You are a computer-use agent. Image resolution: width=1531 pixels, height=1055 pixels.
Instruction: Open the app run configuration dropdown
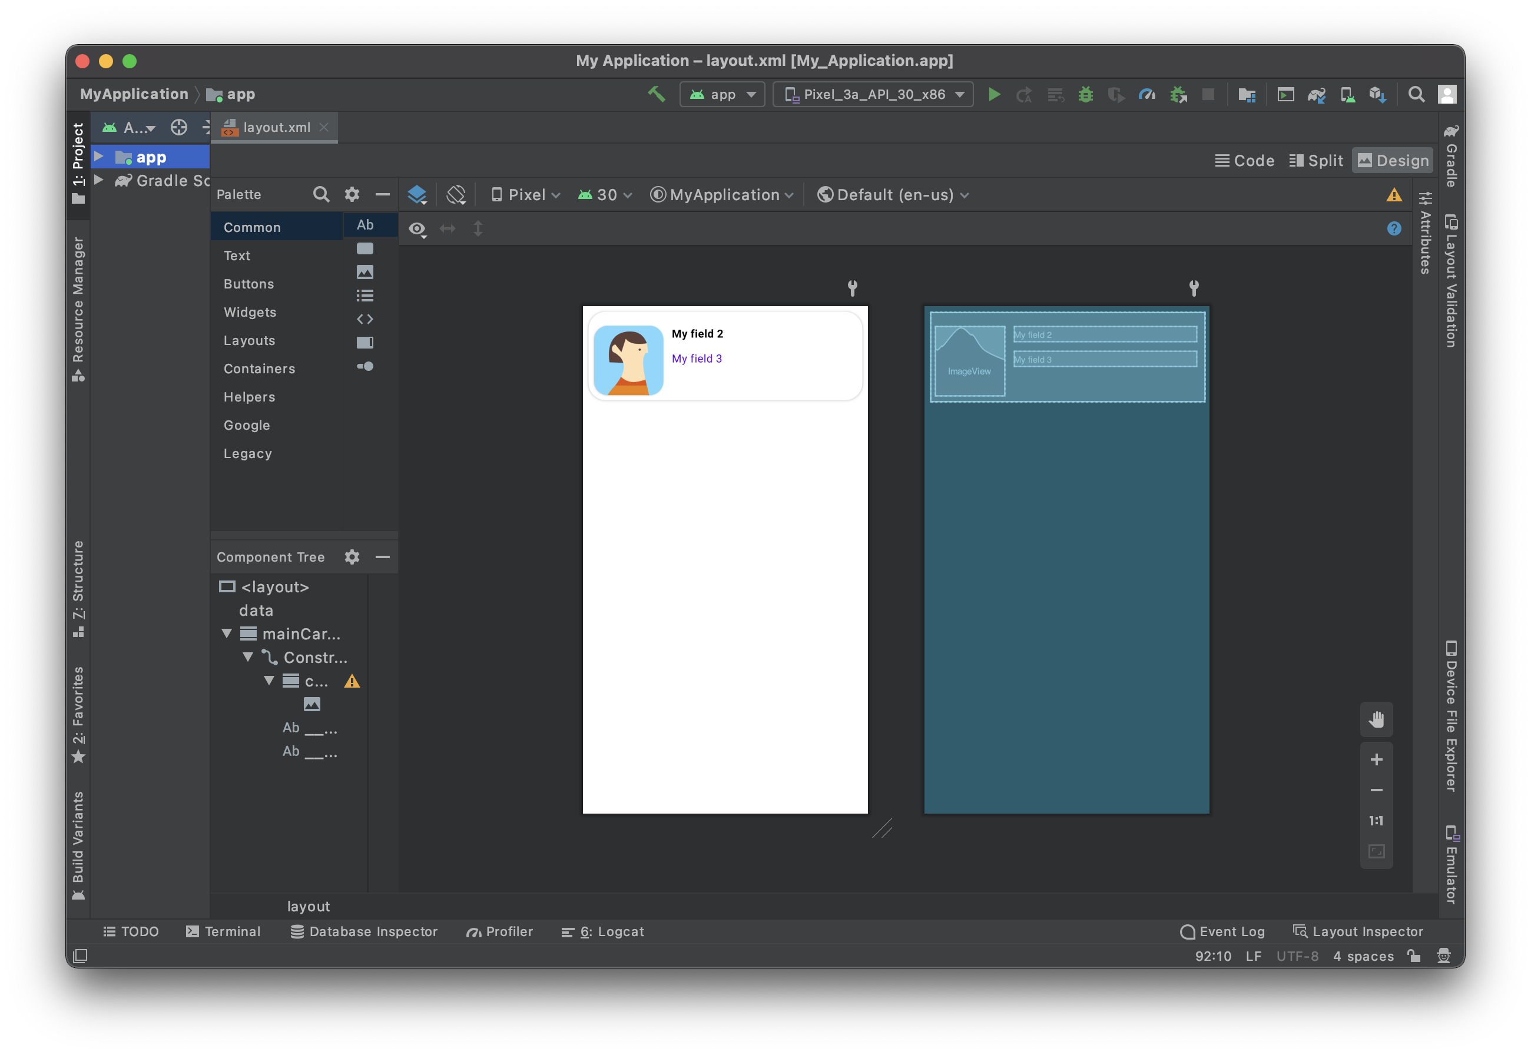point(722,95)
